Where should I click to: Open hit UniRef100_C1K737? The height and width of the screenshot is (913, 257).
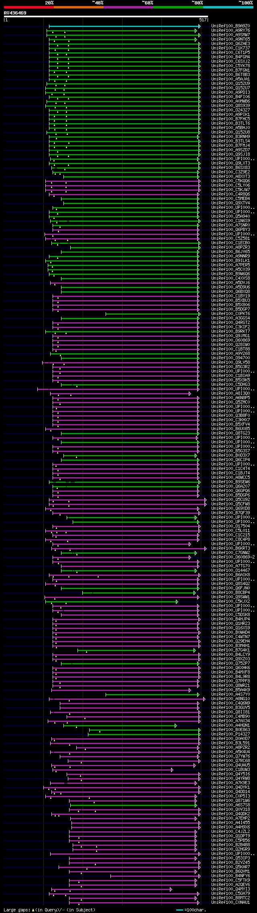tap(230, 48)
